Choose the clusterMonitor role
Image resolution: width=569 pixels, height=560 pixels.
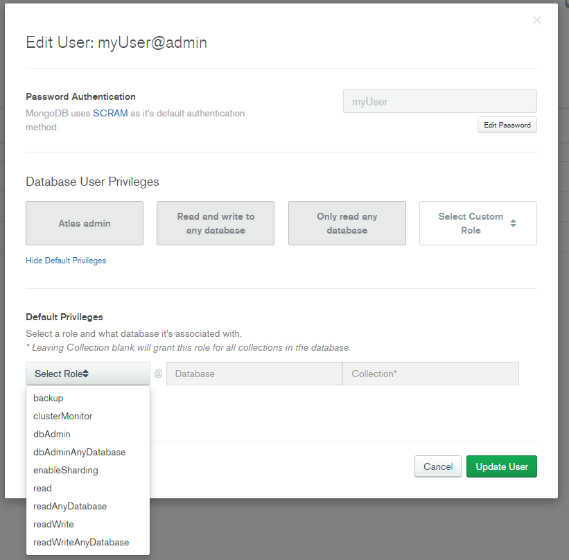pyautogui.click(x=63, y=416)
